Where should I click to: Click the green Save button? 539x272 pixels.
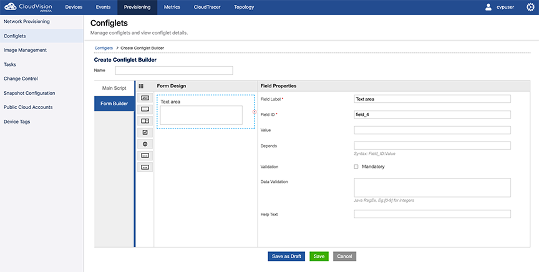[319, 256]
